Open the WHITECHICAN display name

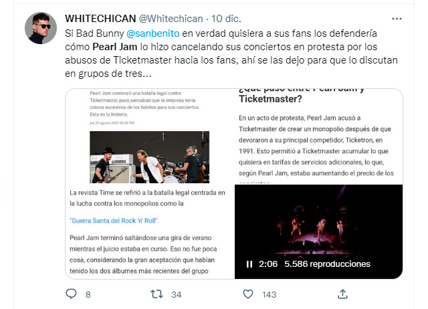click(100, 19)
